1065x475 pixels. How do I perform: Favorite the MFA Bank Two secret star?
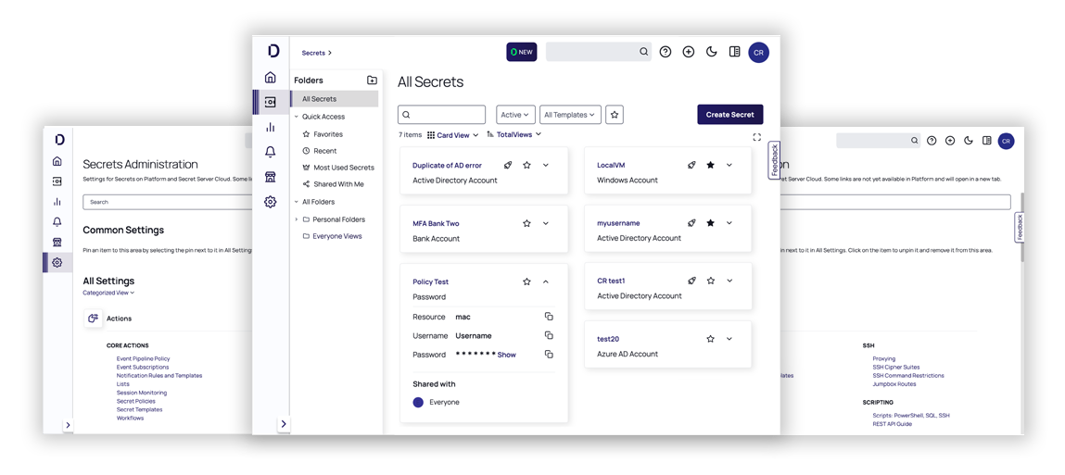(526, 223)
